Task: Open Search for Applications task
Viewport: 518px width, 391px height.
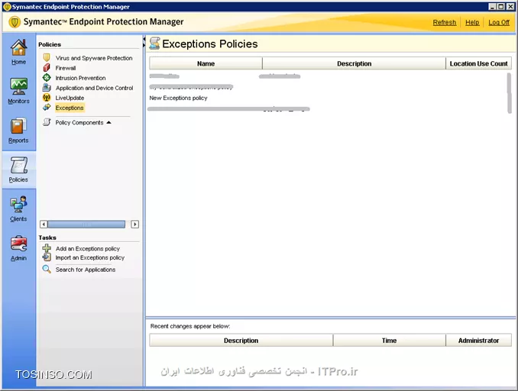Action: pos(86,270)
